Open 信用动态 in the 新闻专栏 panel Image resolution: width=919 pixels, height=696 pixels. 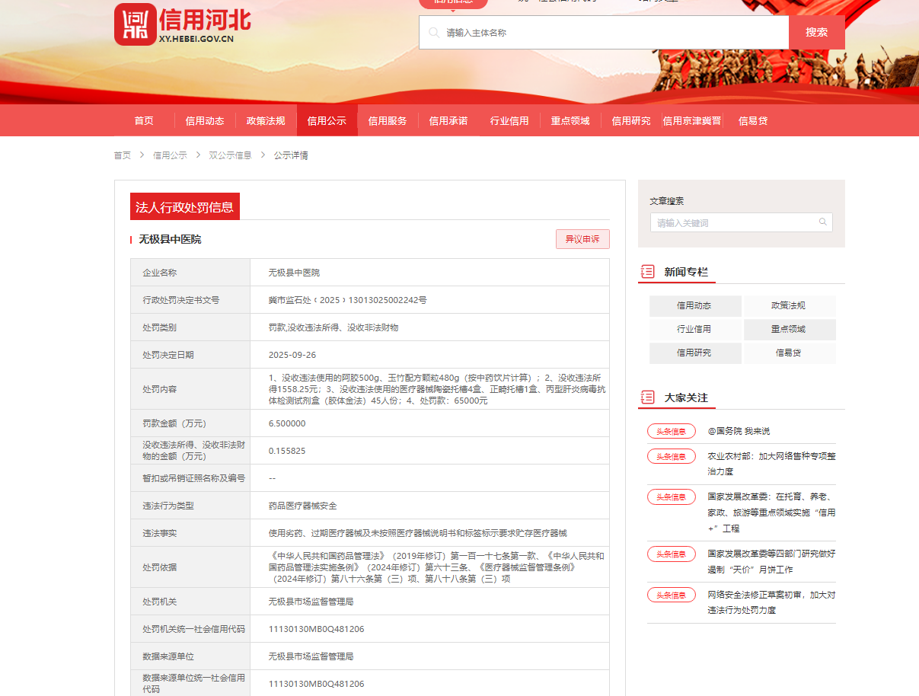click(694, 306)
